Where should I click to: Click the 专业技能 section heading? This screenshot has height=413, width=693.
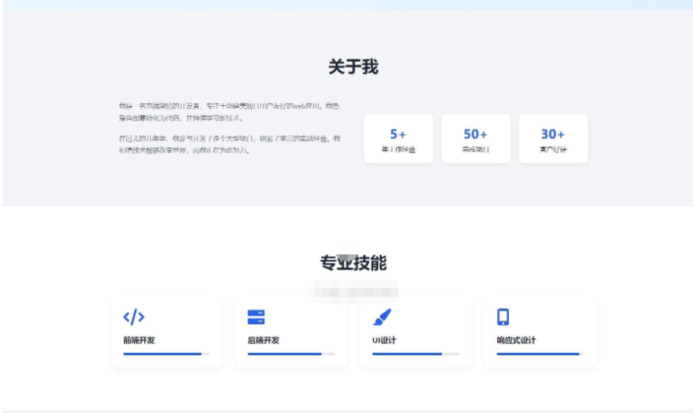(x=353, y=263)
